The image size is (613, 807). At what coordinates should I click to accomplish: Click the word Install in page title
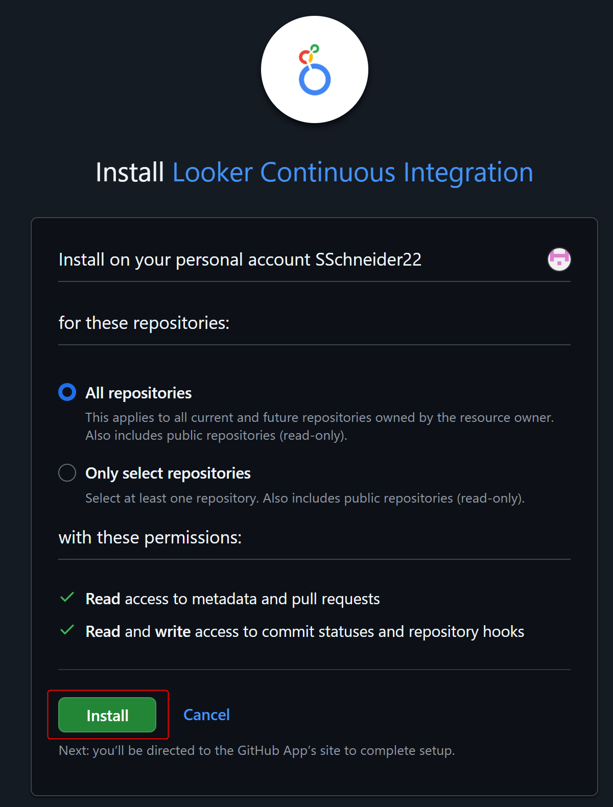pos(130,172)
